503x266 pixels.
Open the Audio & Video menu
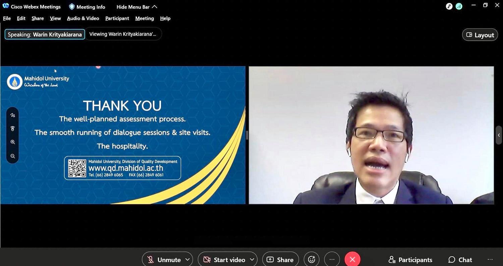pyautogui.click(x=83, y=18)
